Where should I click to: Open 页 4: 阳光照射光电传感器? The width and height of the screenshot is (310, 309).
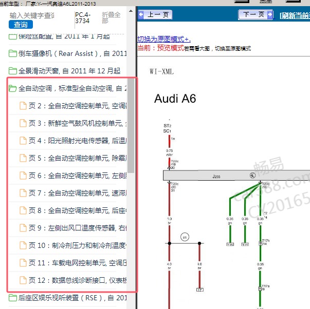tap(78, 141)
